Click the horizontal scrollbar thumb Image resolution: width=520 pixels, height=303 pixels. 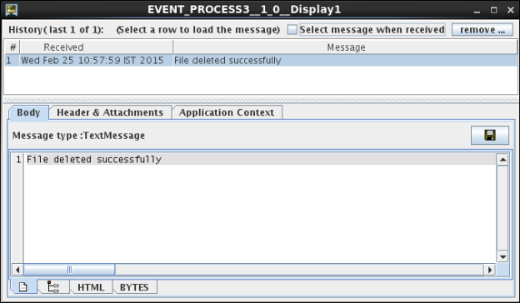click(x=69, y=270)
